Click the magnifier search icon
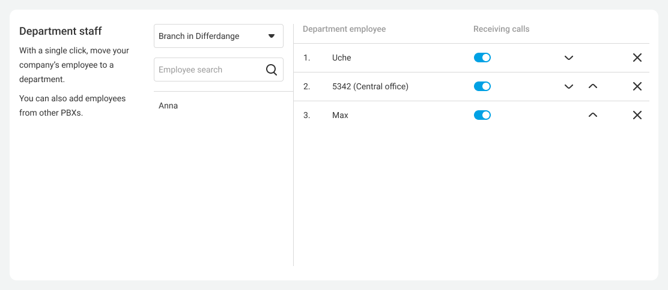668x290 pixels. (272, 70)
